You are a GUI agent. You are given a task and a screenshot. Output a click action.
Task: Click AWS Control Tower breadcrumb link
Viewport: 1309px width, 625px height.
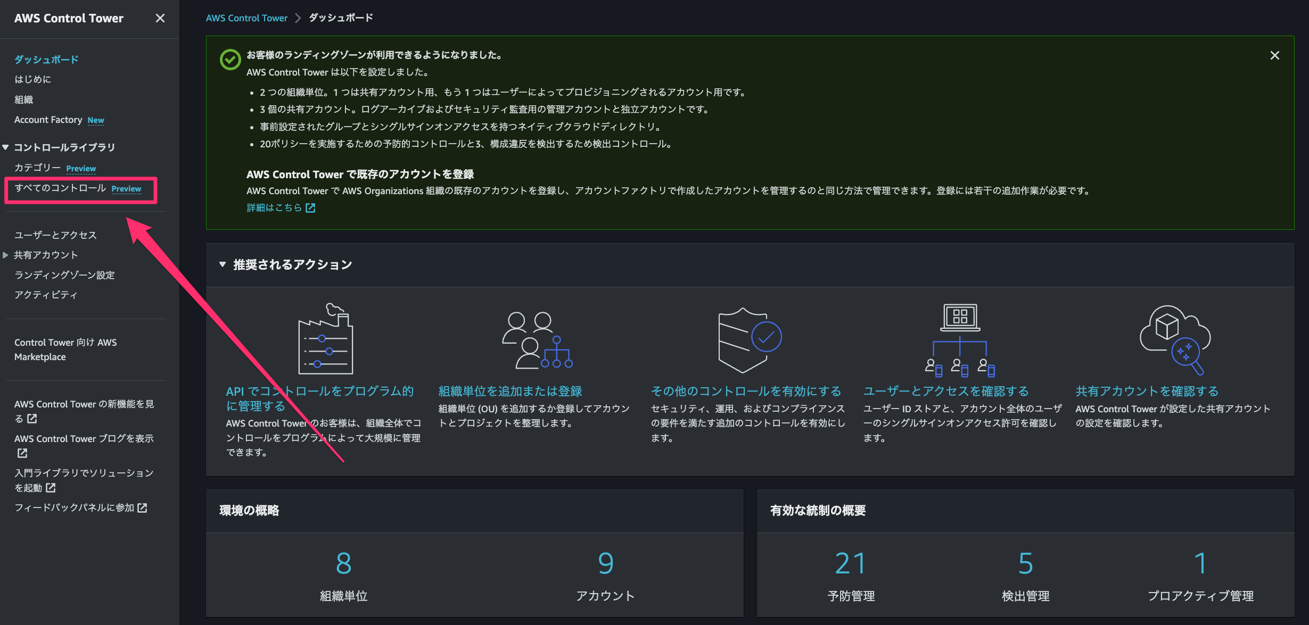click(x=246, y=18)
